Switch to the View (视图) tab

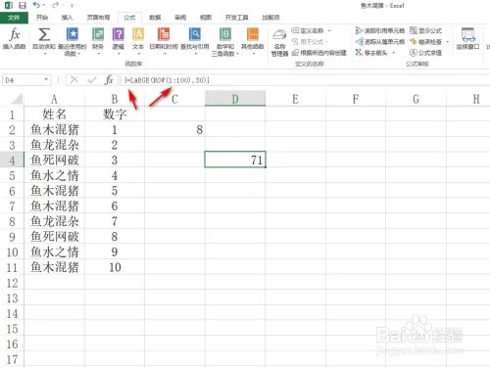point(206,18)
